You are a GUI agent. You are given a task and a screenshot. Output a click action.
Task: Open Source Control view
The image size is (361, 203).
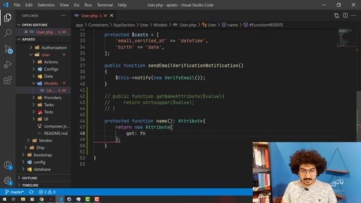pos(8,49)
